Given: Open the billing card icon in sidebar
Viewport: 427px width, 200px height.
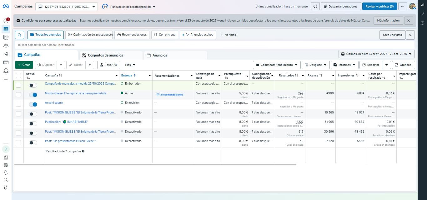Looking at the screenshot, I should pyautogui.click(x=6, y=62).
